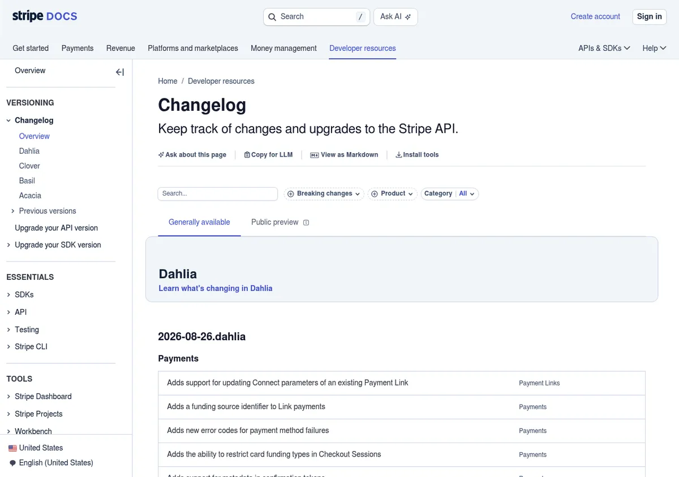The width and height of the screenshot is (679, 477).
Task: Expand the Stripe Dashboard section
Action: 8,396
